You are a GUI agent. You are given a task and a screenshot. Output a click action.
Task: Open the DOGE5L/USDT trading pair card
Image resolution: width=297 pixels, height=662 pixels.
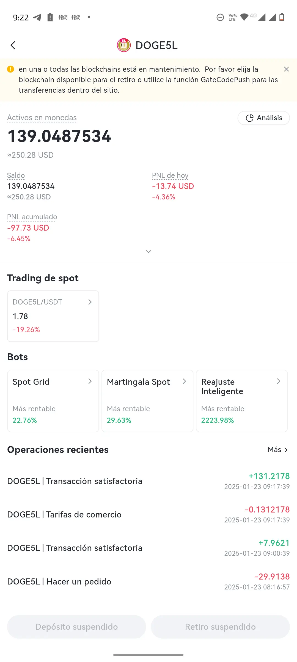click(x=53, y=316)
